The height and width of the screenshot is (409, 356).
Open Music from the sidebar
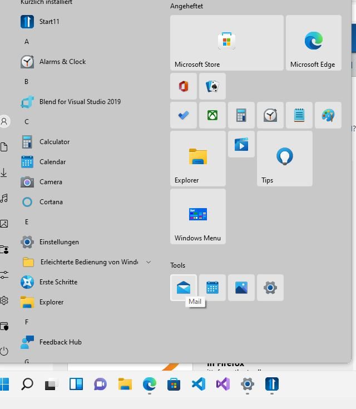4,198
